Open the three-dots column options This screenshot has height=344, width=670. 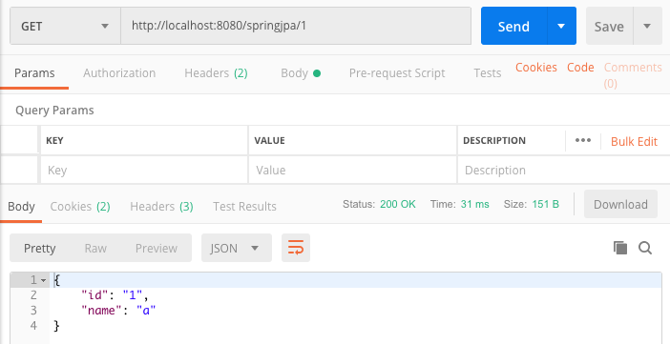(583, 140)
